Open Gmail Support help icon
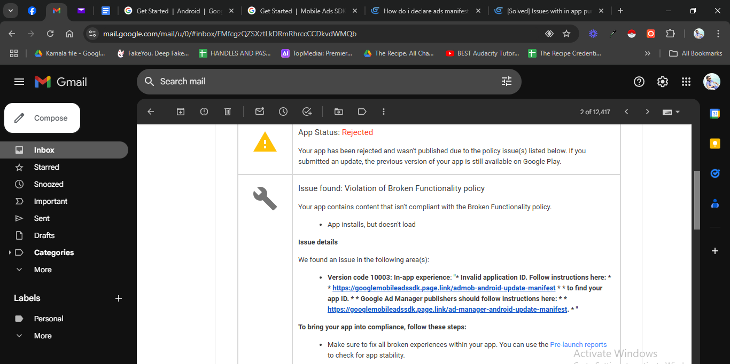Screen dimensions: 730x364 point(639,82)
